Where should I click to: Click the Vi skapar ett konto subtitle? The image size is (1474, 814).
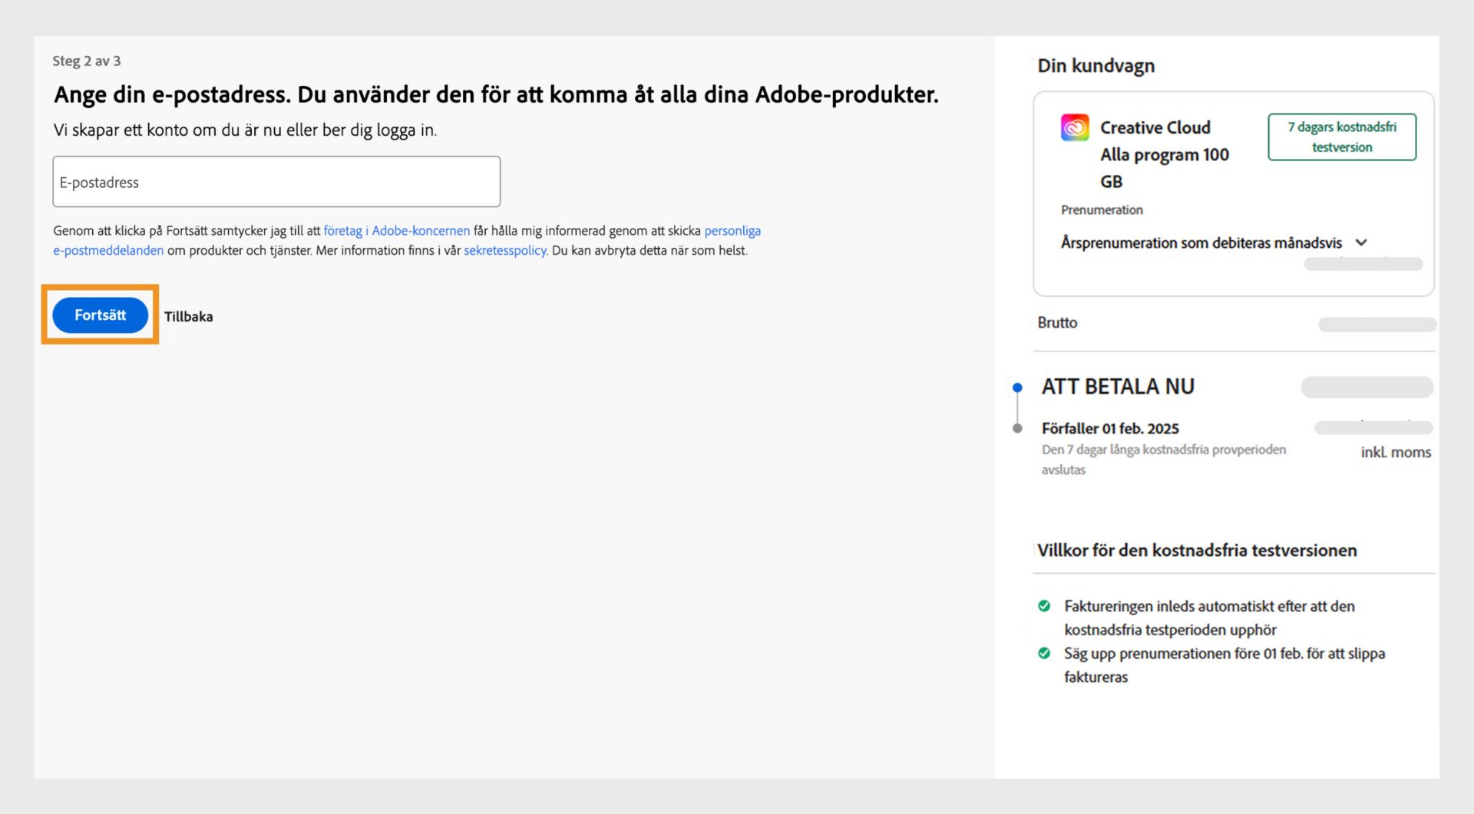245,130
